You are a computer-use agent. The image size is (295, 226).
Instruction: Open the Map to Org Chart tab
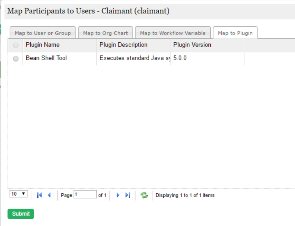coord(106,33)
